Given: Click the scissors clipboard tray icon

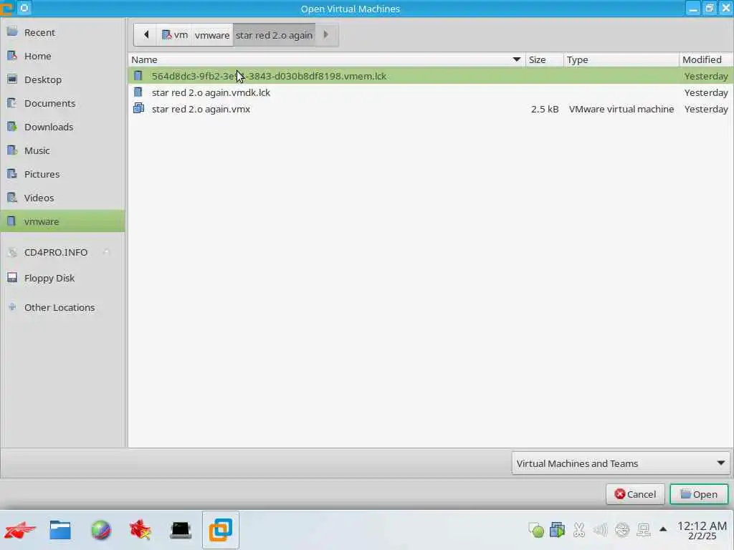Looking at the screenshot, I should (x=579, y=530).
